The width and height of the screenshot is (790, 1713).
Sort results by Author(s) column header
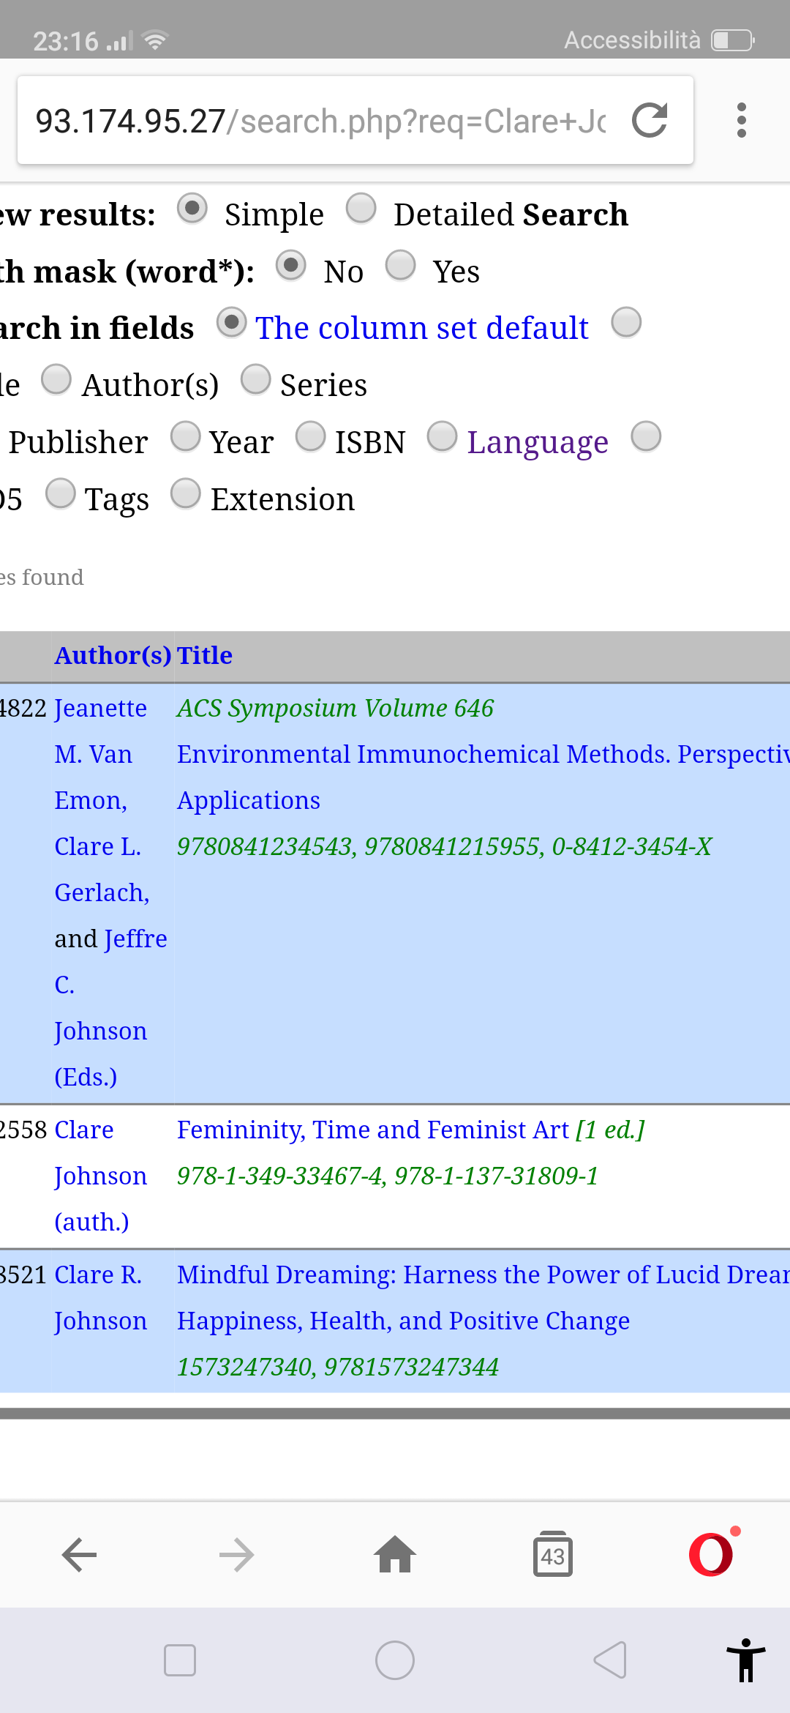(113, 655)
